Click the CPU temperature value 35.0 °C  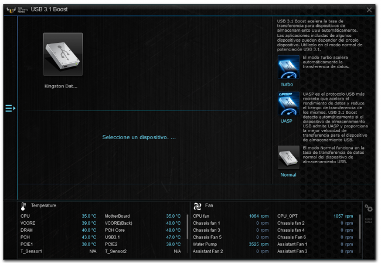[x=89, y=216]
